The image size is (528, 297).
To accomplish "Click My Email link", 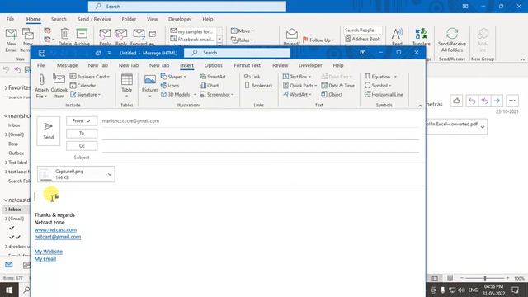I will [x=45, y=259].
